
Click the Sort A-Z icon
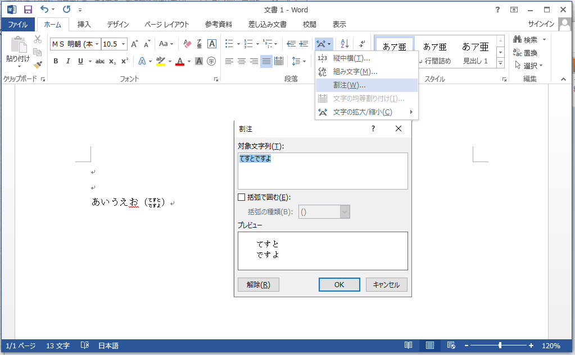345,44
